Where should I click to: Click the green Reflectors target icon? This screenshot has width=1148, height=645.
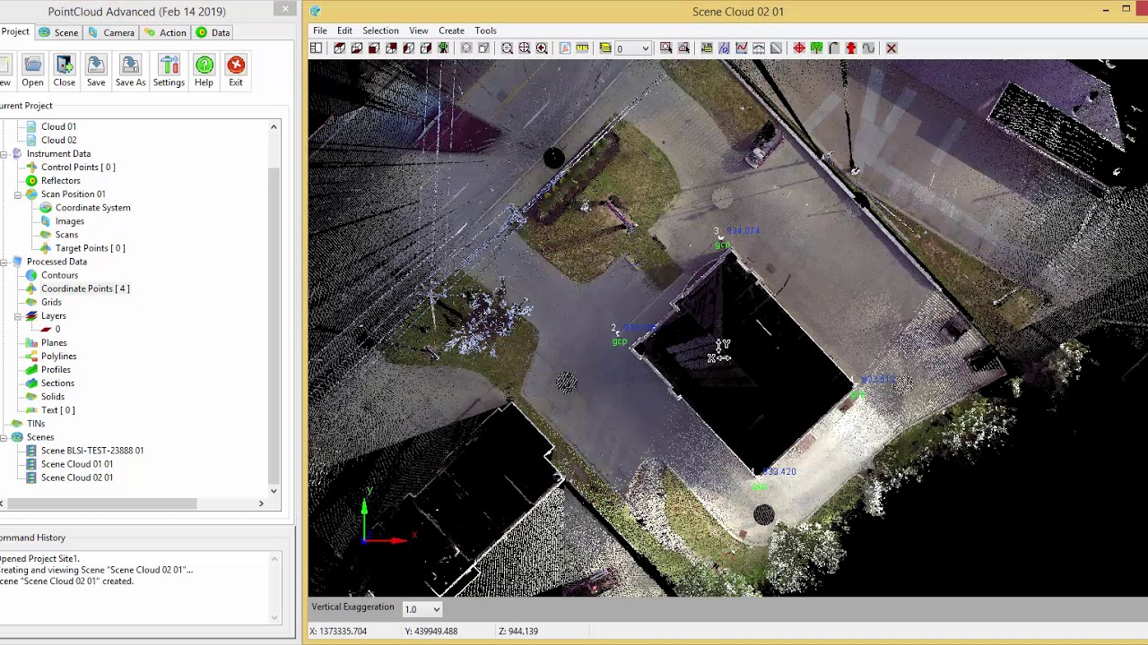point(31,181)
